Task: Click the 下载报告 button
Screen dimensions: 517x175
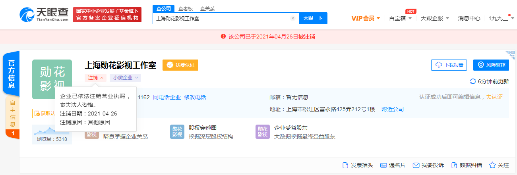Action: 449,65
